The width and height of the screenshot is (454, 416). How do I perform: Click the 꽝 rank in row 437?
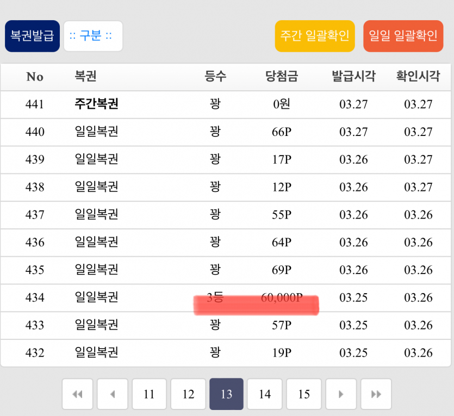[x=215, y=214]
